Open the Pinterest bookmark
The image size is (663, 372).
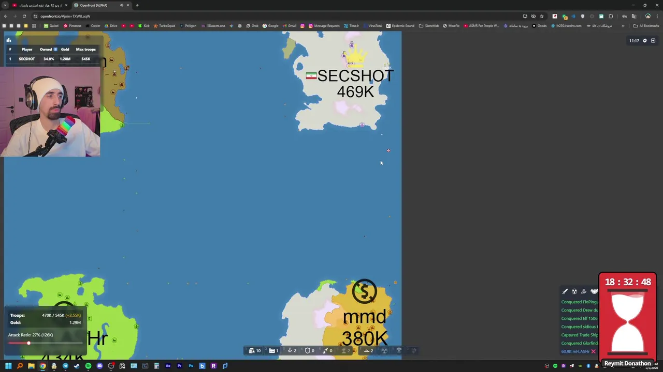point(73,26)
